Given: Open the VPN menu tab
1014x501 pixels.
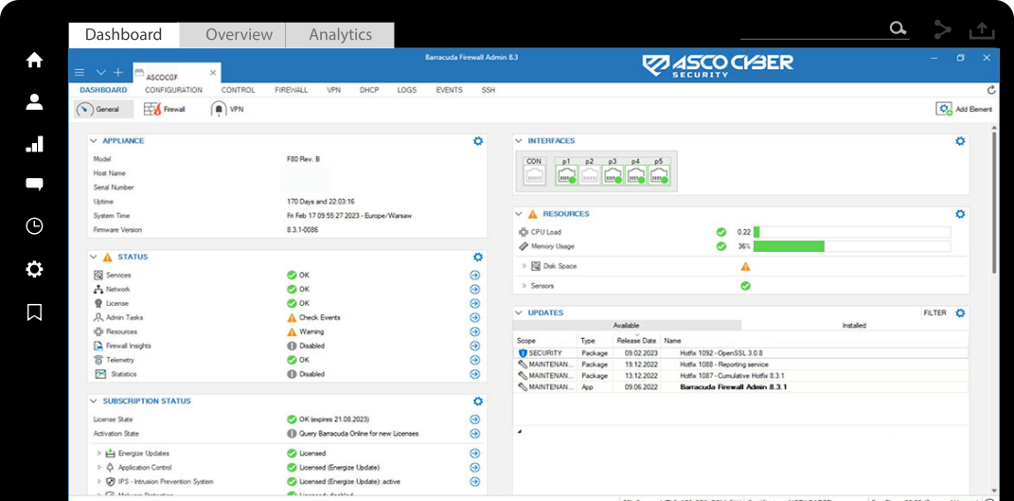Looking at the screenshot, I should (x=333, y=90).
